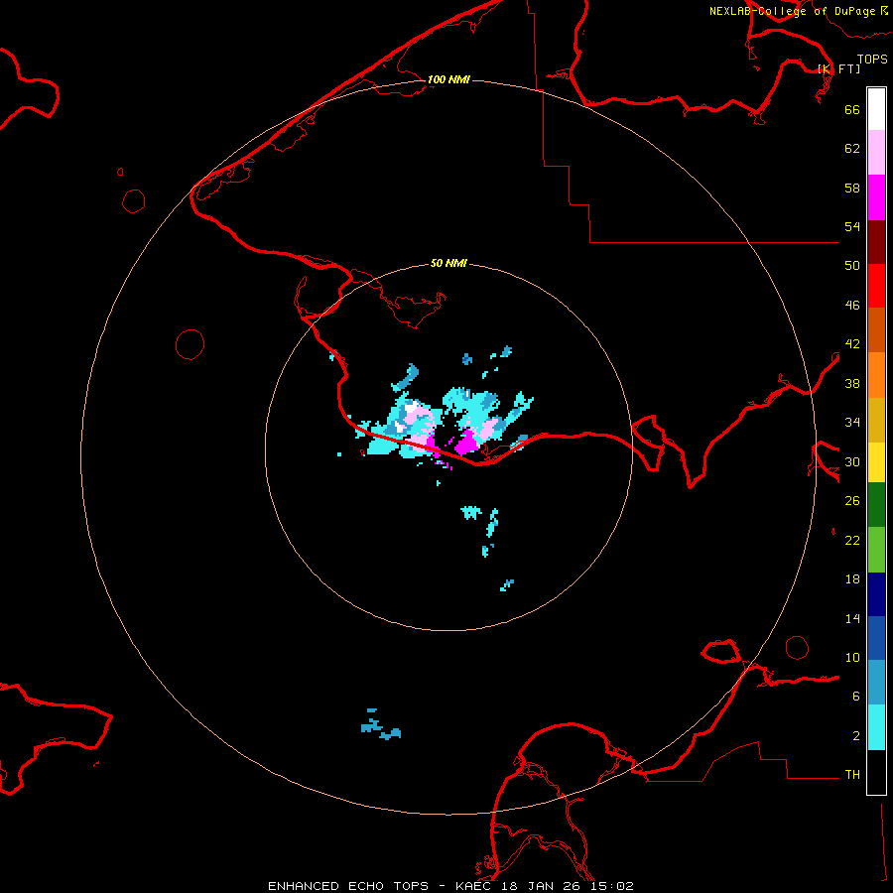Select the light pink legend swatch
Image resolution: width=893 pixels, height=893 pixels.
pos(876,153)
